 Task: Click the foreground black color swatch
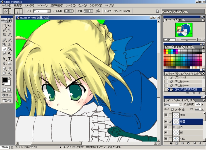[x=5, y=80]
